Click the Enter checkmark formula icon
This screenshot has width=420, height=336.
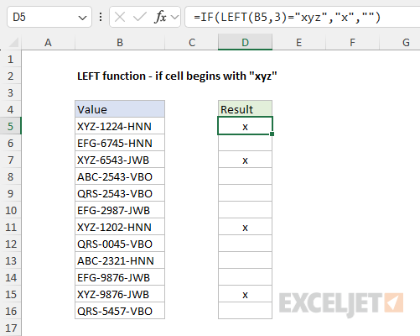point(140,18)
